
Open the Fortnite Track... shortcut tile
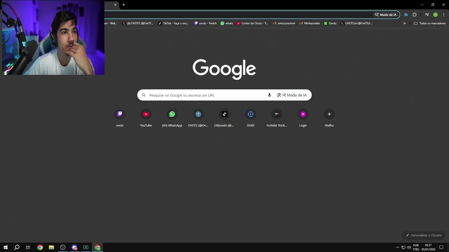click(x=277, y=118)
